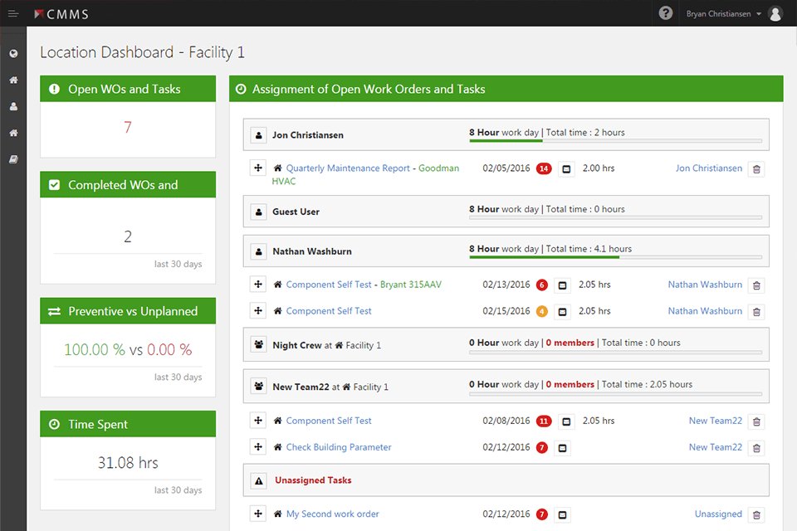This screenshot has height=531, width=797.
Task: Open calendar icon on 02/08/2016 row
Action: tap(566, 421)
